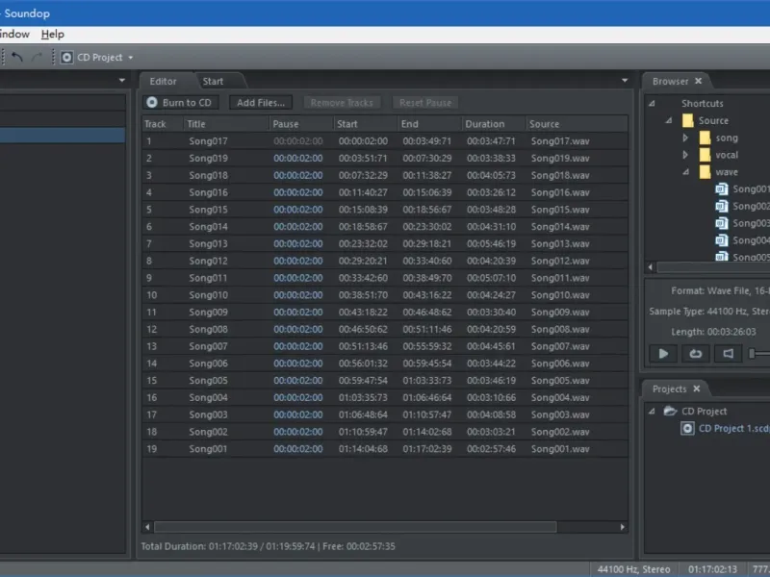Sort by the Title column header

pyautogui.click(x=226, y=124)
